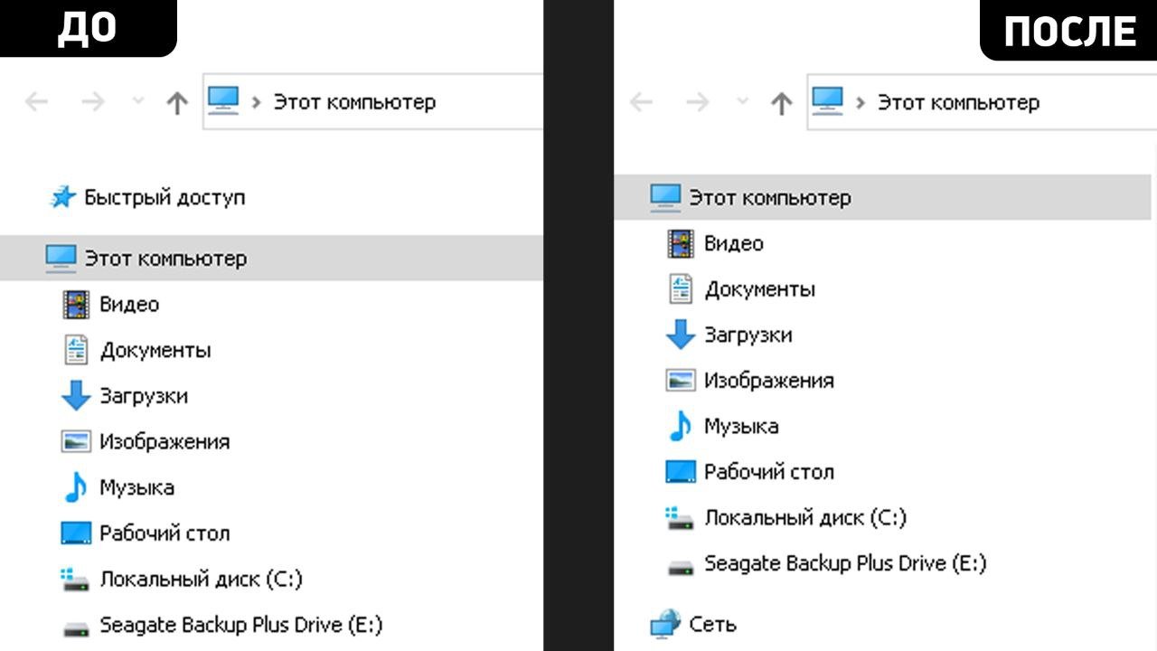
Task: Open recent locations dropdown arrow in ДО panel
Action: pyautogui.click(x=138, y=101)
